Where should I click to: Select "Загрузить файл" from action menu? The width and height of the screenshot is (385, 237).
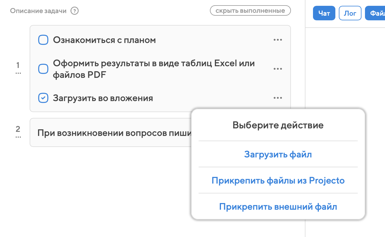(278, 154)
